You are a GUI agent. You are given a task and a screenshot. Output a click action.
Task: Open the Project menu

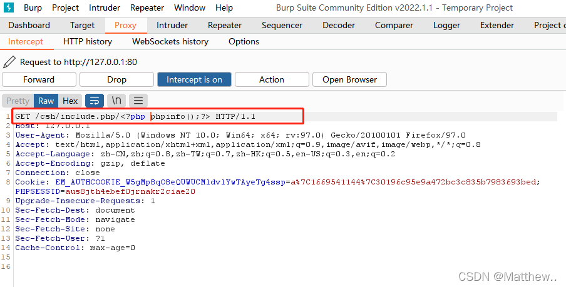click(65, 8)
